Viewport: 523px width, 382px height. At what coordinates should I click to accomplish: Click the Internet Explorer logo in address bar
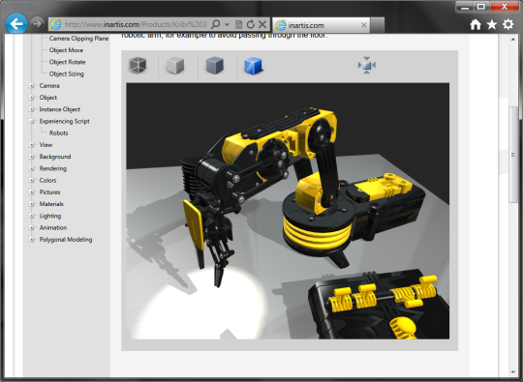(56, 24)
